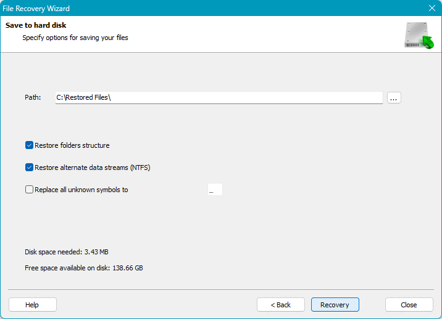This screenshot has width=442, height=319.
Task: Go to the previous step with Back
Action: [281, 305]
